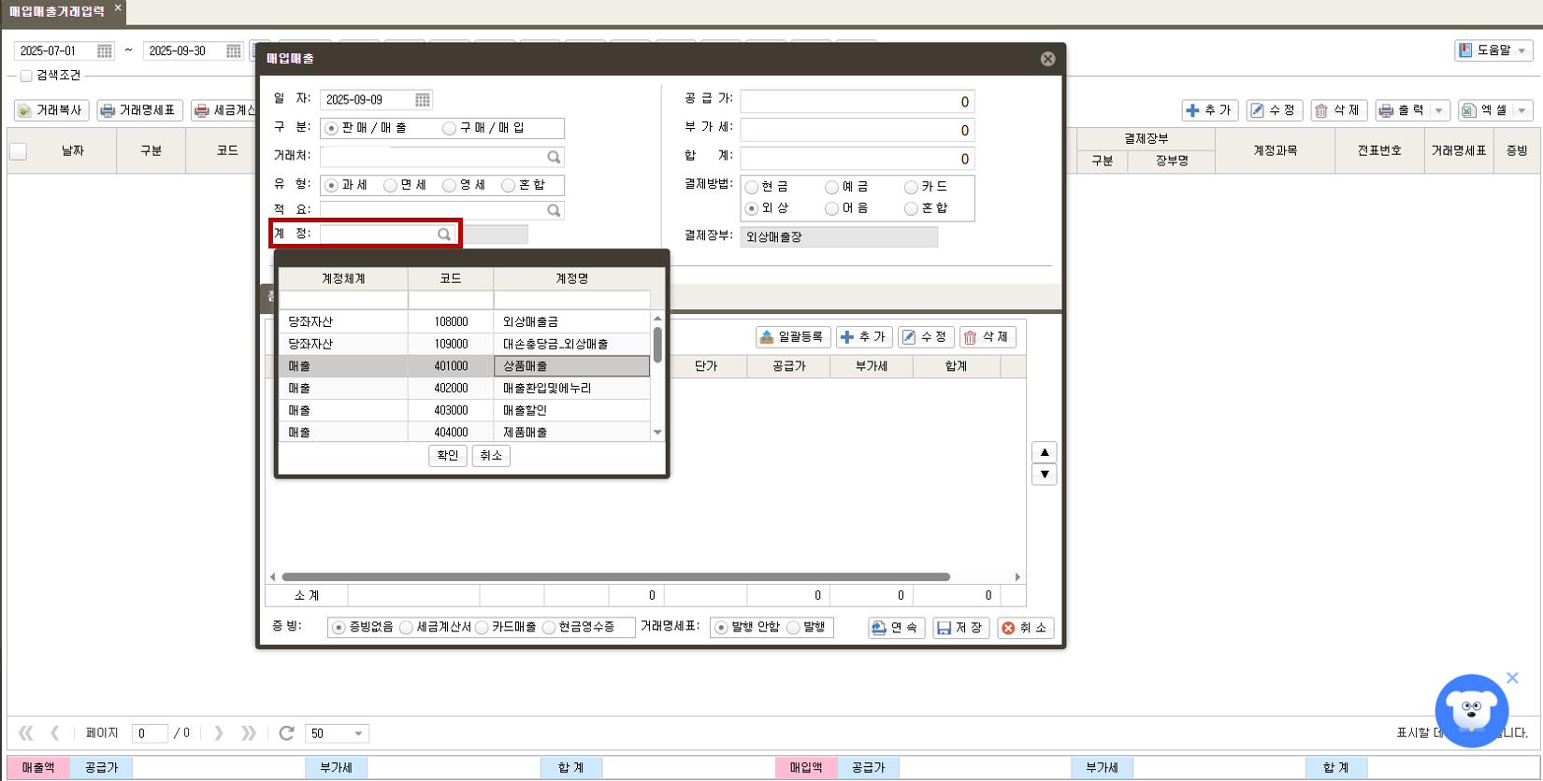1543x781 pixels.
Task: Open calendar for start date 2025-07-01
Action: coord(105,51)
